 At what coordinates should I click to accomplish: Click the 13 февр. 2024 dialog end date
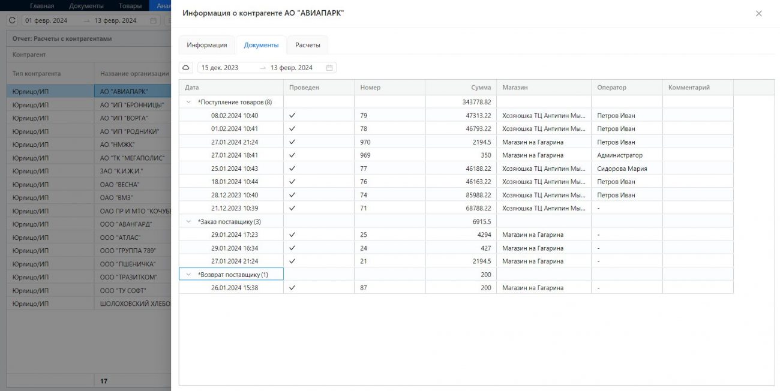[292, 68]
